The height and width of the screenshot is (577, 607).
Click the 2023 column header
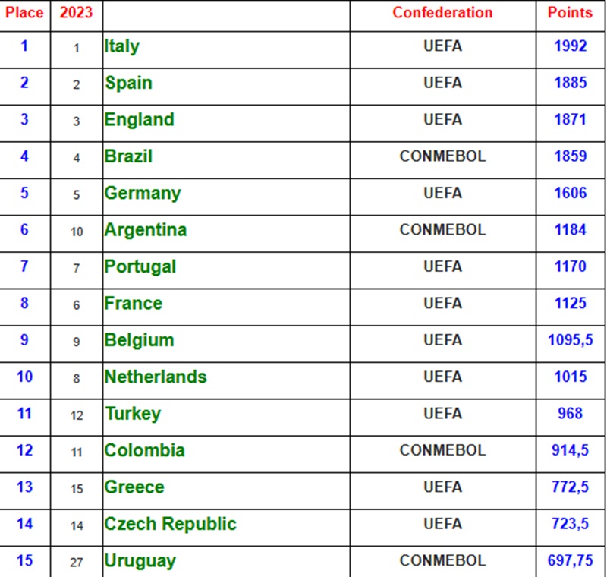tap(76, 13)
